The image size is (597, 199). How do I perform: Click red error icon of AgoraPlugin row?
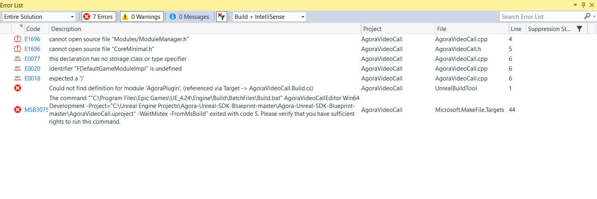click(18, 88)
